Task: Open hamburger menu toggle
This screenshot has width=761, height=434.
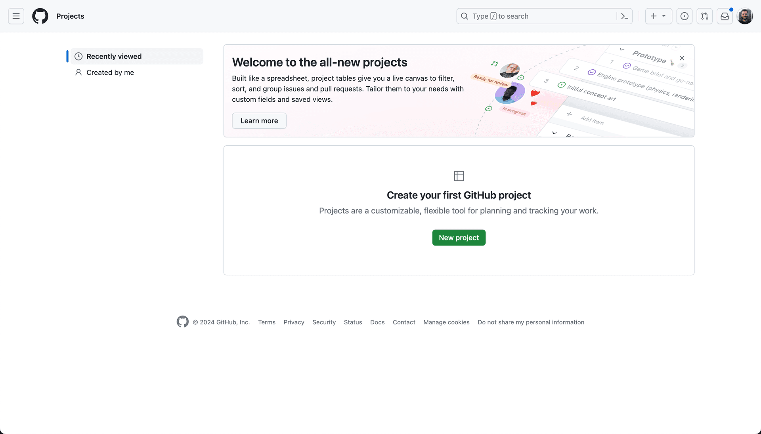Action: (x=16, y=16)
